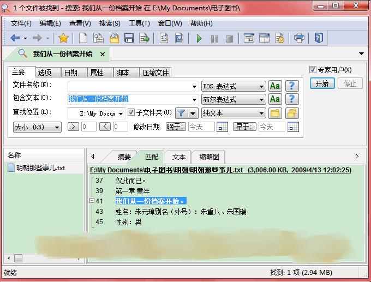Click containing text help question icon
The height and width of the screenshot is (282, 371).
(x=292, y=99)
